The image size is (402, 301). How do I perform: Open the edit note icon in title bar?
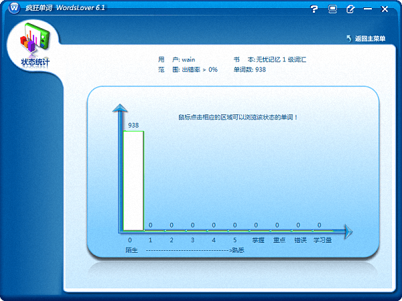coord(350,9)
